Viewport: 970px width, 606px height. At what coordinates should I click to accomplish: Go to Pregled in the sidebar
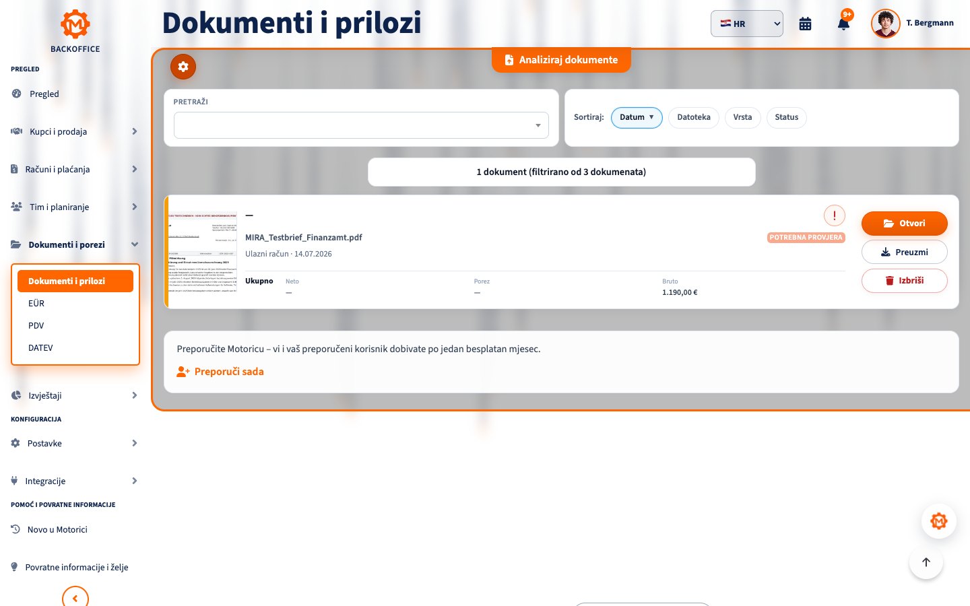pyautogui.click(x=44, y=94)
